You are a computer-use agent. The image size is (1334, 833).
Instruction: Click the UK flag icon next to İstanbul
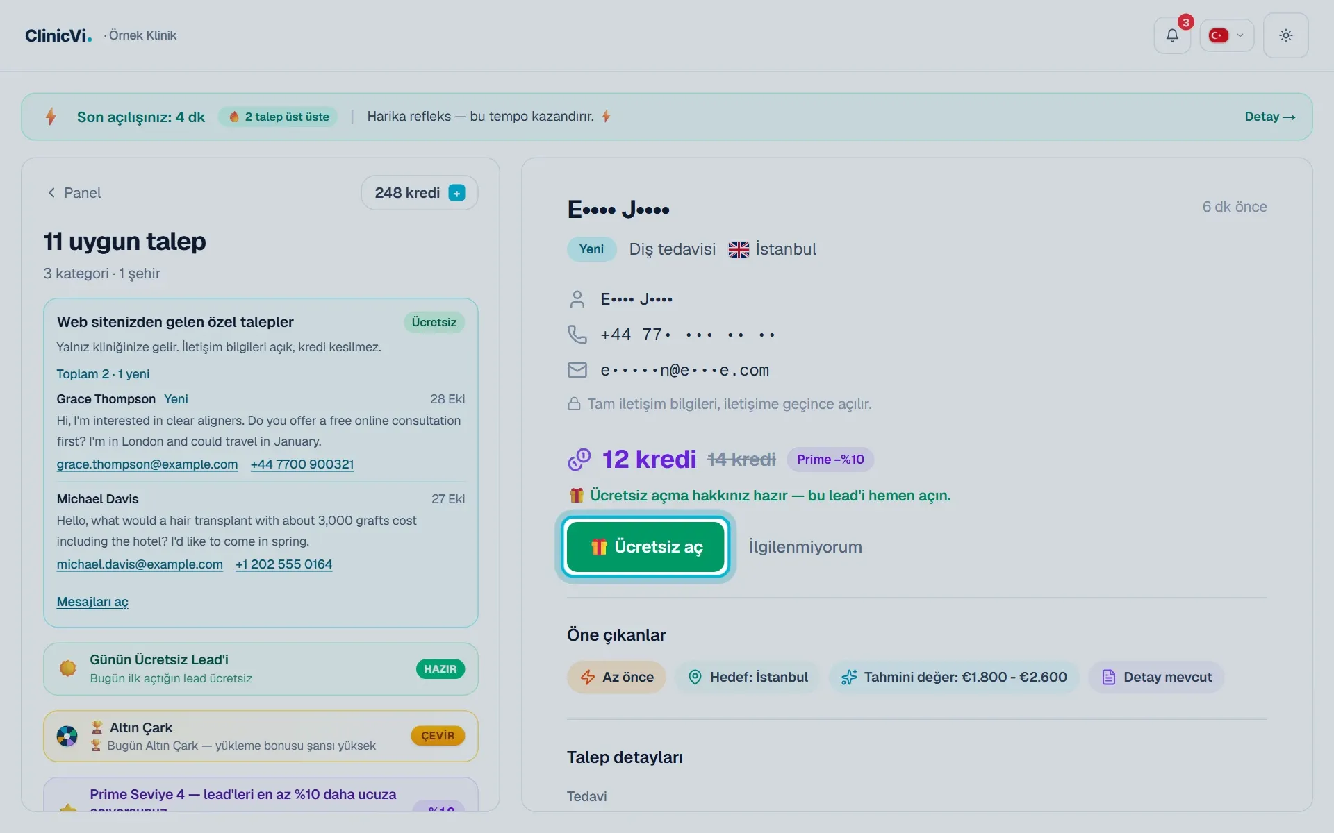[x=739, y=250]
